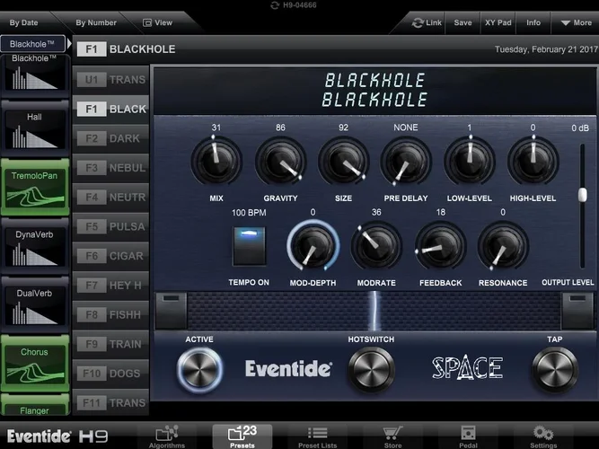Tap the HOTSWITCH footswitch
599x449 pixels.
(x=371, y=369)
